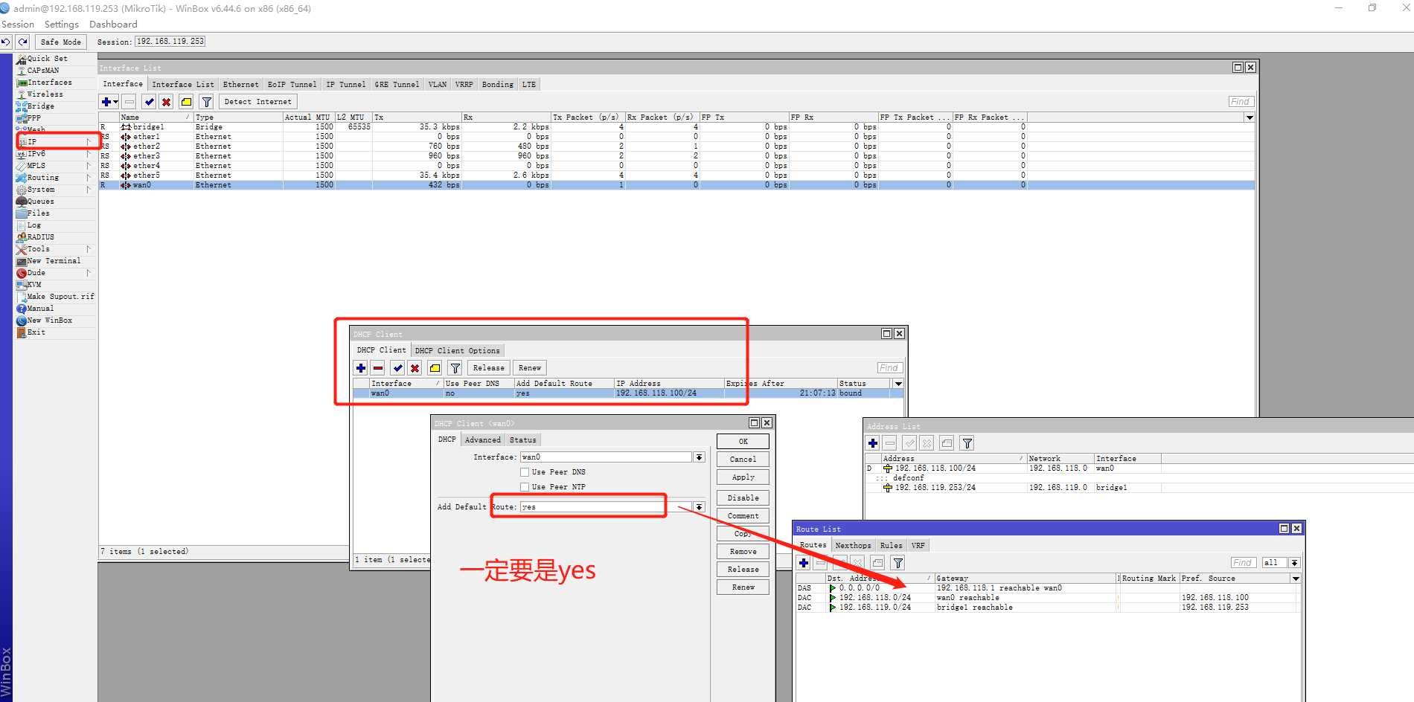The image size is (1414, 702).
Task: Open the 'all' filter dropdown in Route List
Action: pyautogui.click(x=1295, y=563)
